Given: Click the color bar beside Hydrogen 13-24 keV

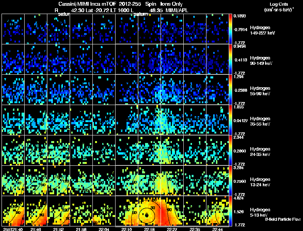Looking at the screenshot, I should [231, 181].
